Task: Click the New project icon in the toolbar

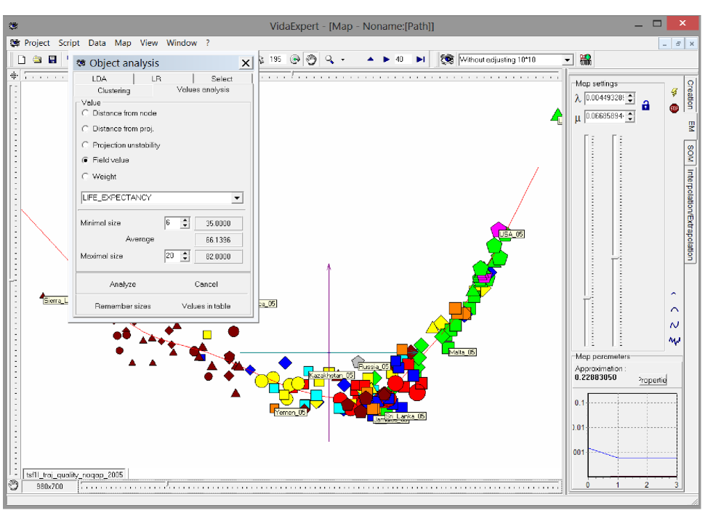Action: coord(22,60)
